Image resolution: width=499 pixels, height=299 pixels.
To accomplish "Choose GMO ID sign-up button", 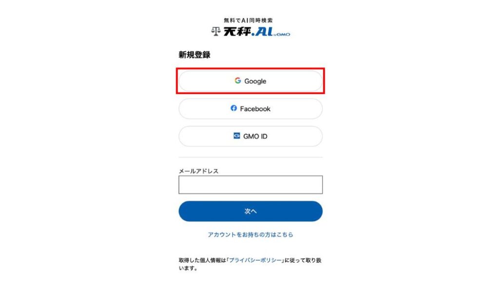I will (250, 136).
